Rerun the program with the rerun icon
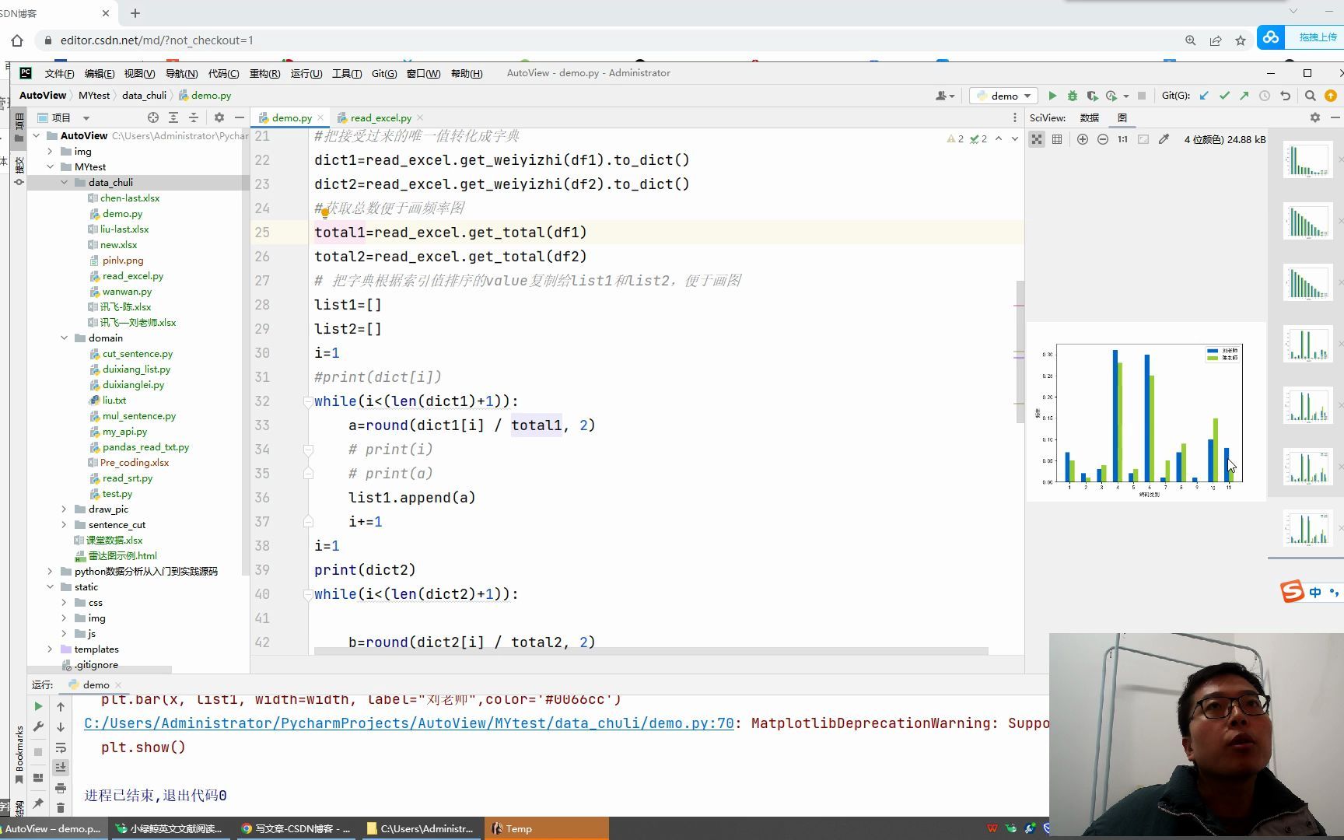The width and height of the screenshot is (1344, 840). pos(38,705)
